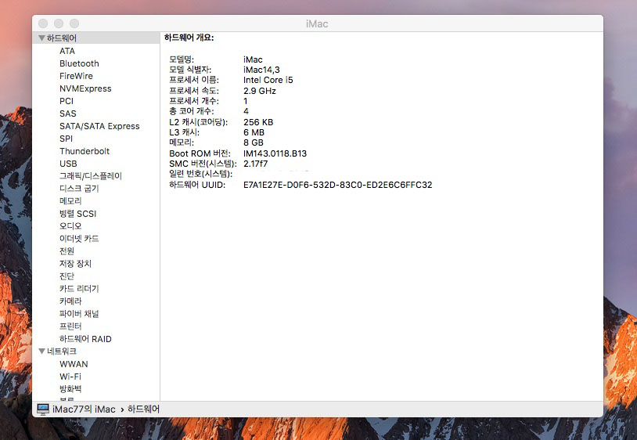Click the green zoom window button
The width and height of the screenshot is (637, 440).
(74, 24)
